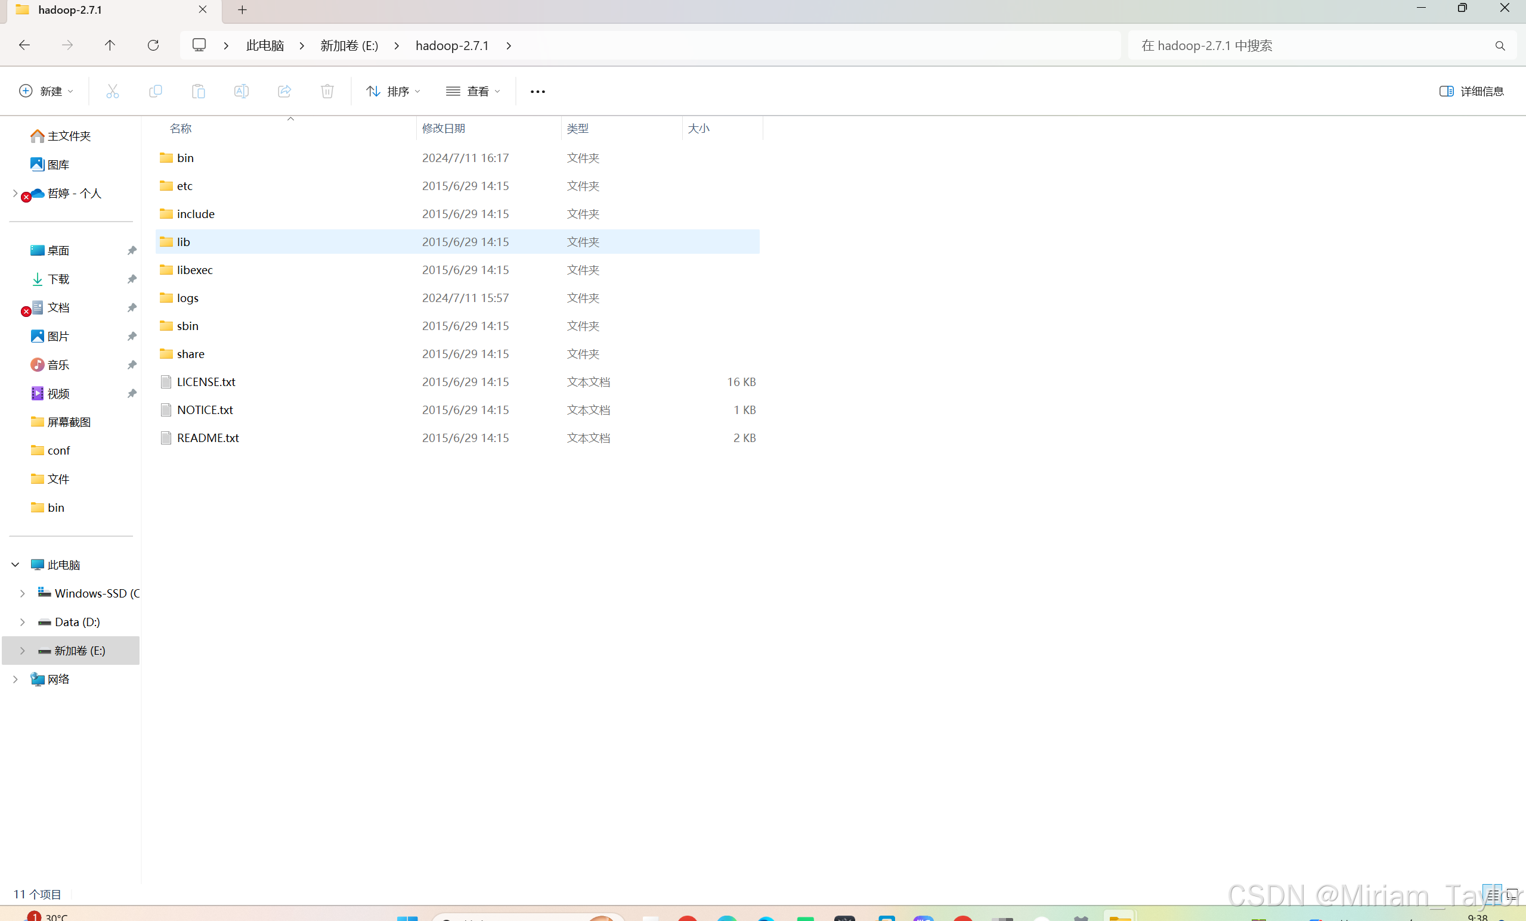Viewport: 1526px width, 921px height.
Task: Click the Delete trash can icon
Action: [327, 92]
